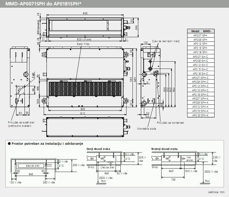The height and width of the screenshot is (197, 229).
Task: Click the 'Jedinica: mm' unit note
Action: click(216, 192)
